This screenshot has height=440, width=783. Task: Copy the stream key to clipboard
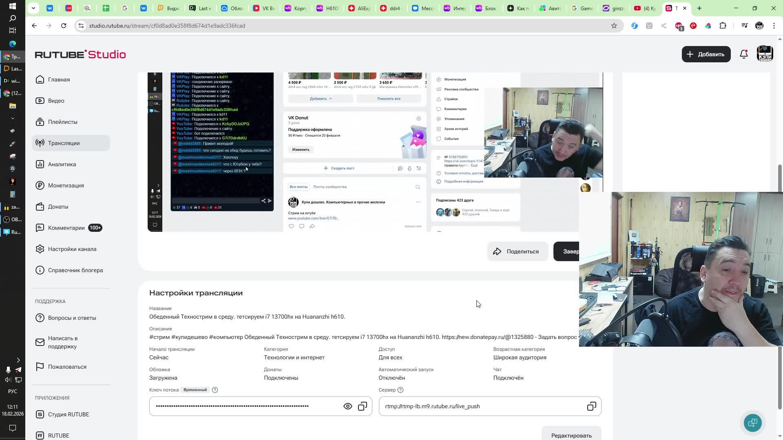[x=363, y=406]
